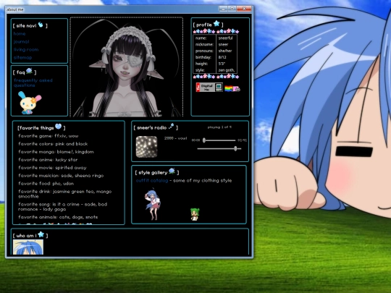Go to the journal page
The image size is (391, 293).
21,42
